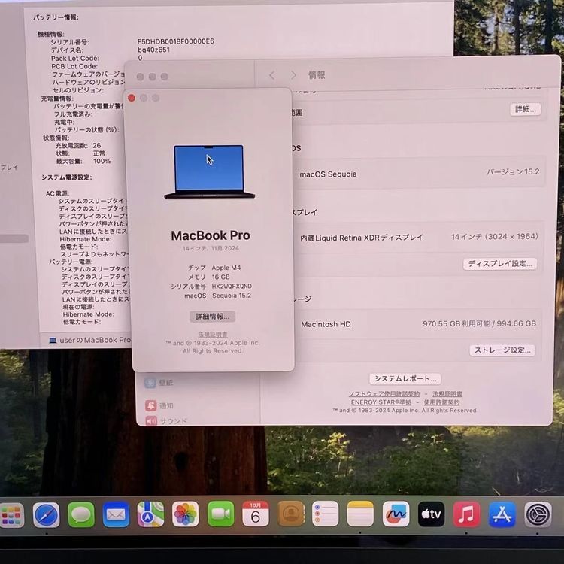Open Calendar showing 10月 6 in Dock
This screenshot has width=564, height=564.
coord(256,514)
